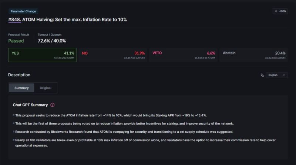This screenshot has width=296, height=165.
Task: Click the Parameter Change badge
Action: tap(23, 11)
